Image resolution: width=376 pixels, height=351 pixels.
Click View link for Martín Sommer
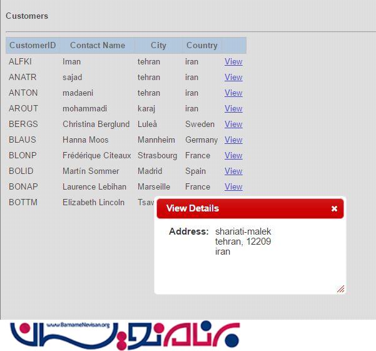(233, 171)
